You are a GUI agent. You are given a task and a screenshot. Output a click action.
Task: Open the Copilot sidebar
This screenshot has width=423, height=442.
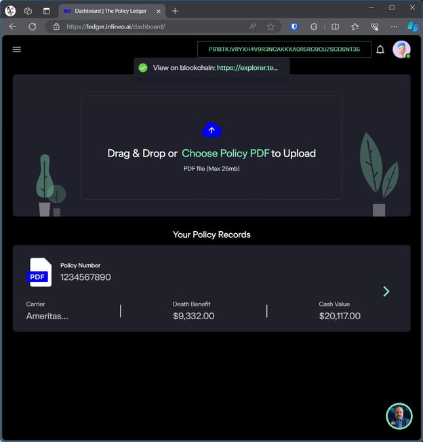click(413, 27)
